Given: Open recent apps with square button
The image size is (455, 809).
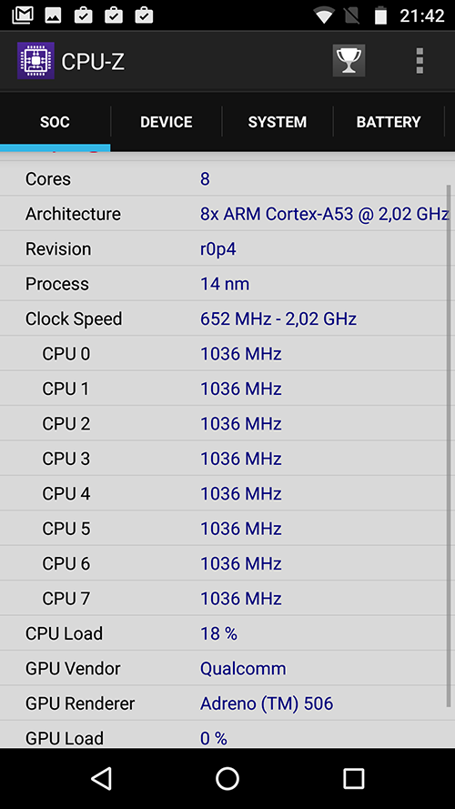Looking at the screenshot, I should [354, 778].
